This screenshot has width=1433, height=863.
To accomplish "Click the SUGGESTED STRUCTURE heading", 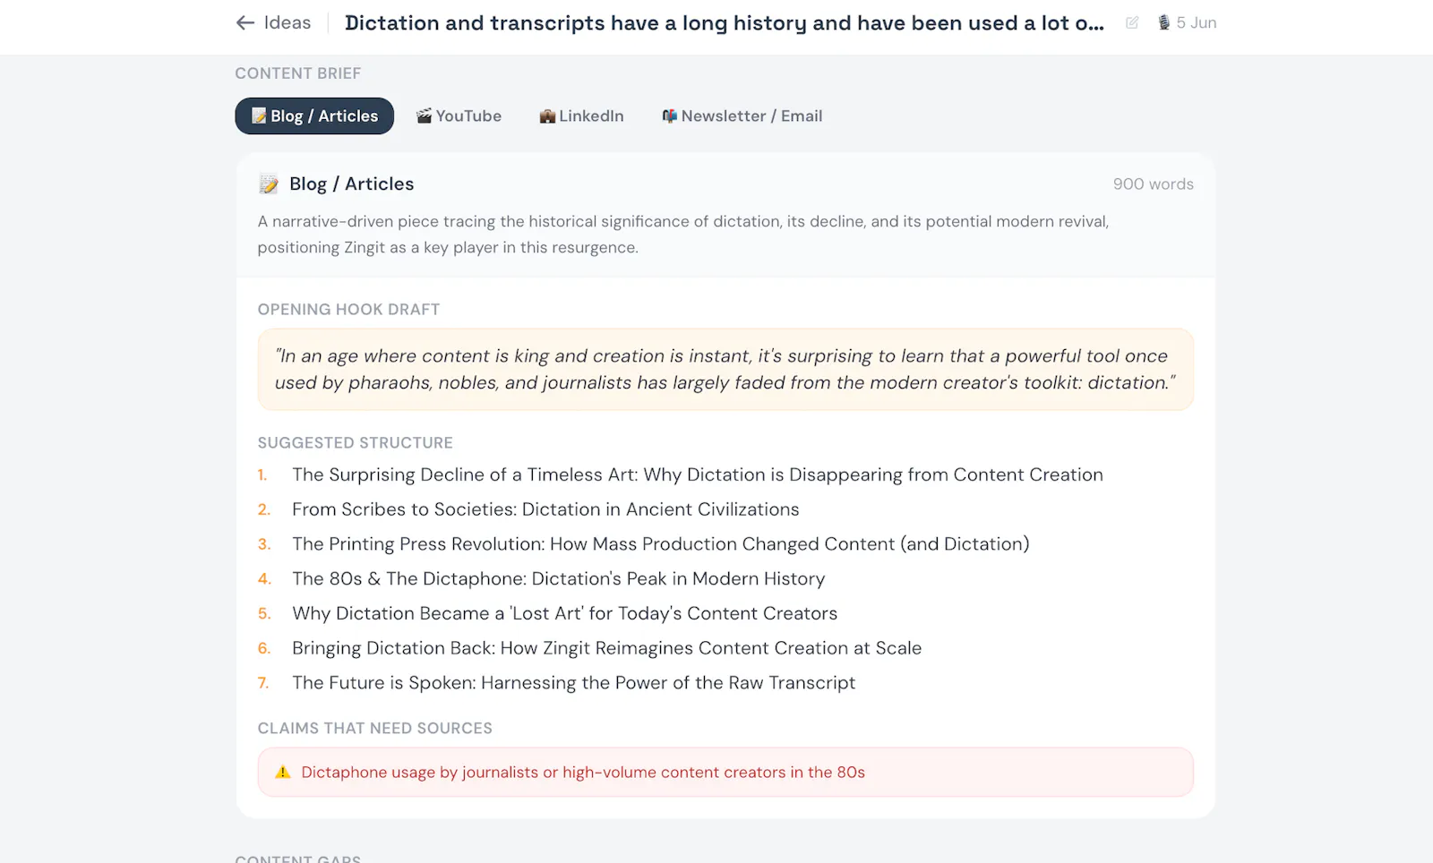I will (x=356, y=443).
